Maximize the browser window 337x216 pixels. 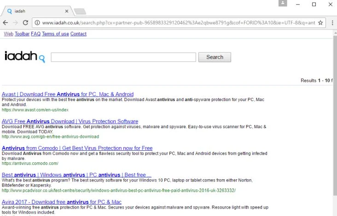314,4
